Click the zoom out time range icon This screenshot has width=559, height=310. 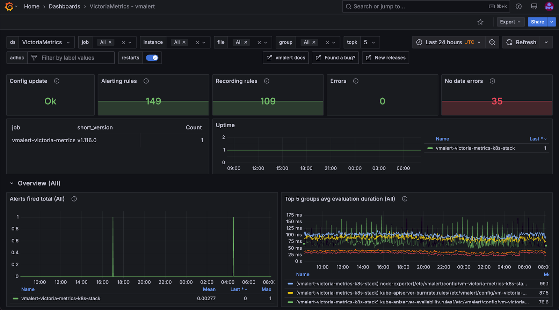tap(492, 42)
